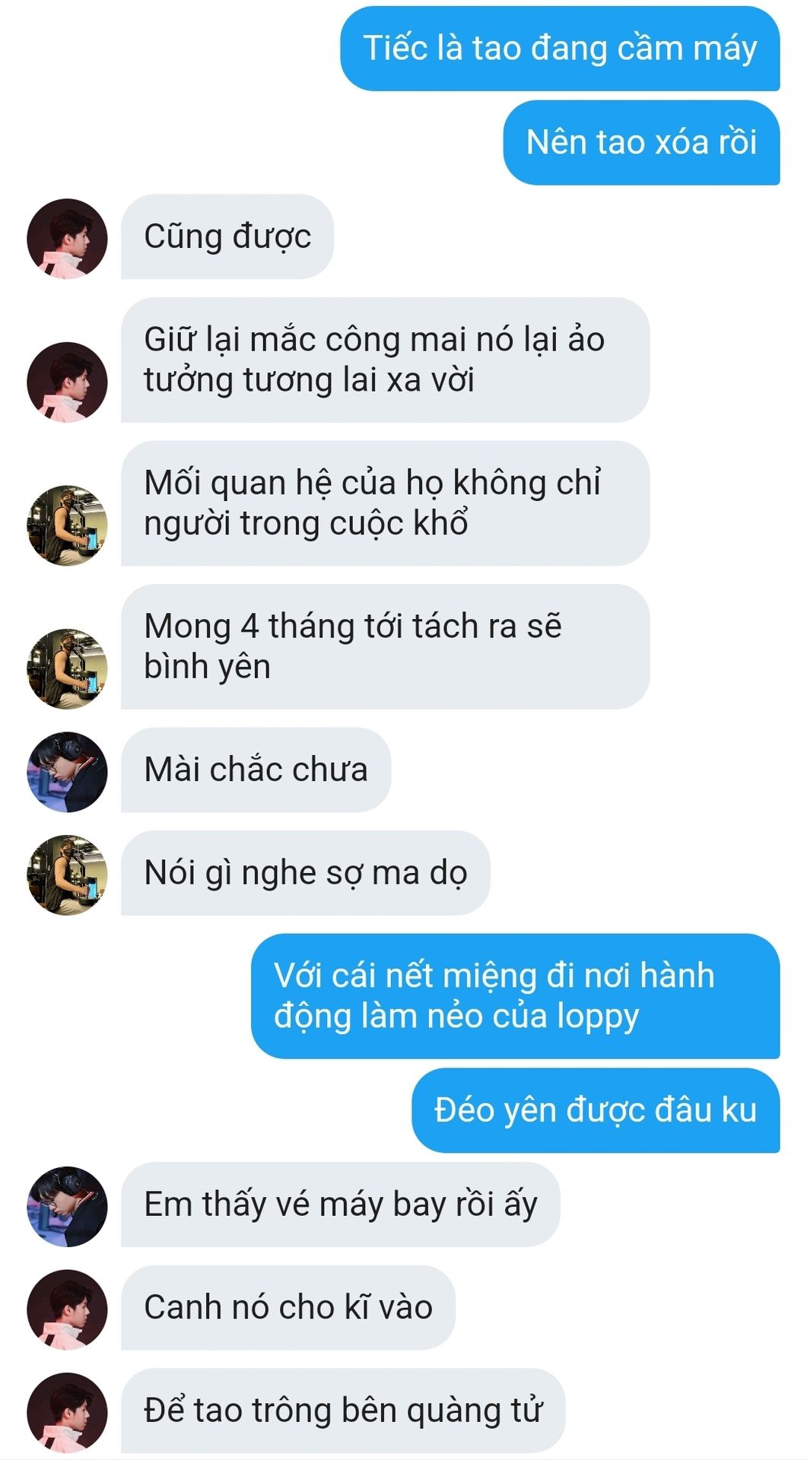
Task: Open profile picture next to "Giữ lại mắc công" message
Action: (x=67, y=382)
